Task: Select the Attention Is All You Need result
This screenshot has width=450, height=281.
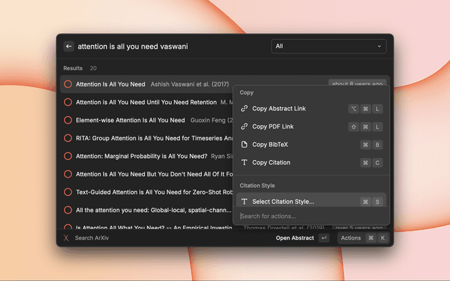Action: (x=110, y=84)
